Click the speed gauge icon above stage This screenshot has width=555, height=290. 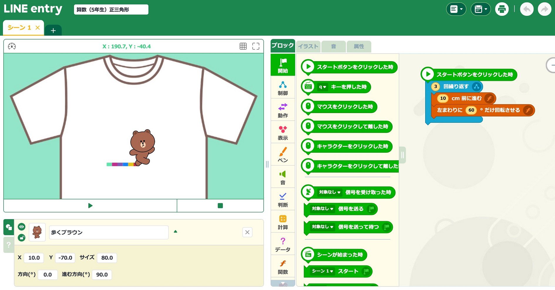coord(12,46)
